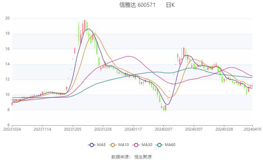Click x-axis date label 20240419
Viewport: 263px width, 160px height.
(x=252, y=129)
